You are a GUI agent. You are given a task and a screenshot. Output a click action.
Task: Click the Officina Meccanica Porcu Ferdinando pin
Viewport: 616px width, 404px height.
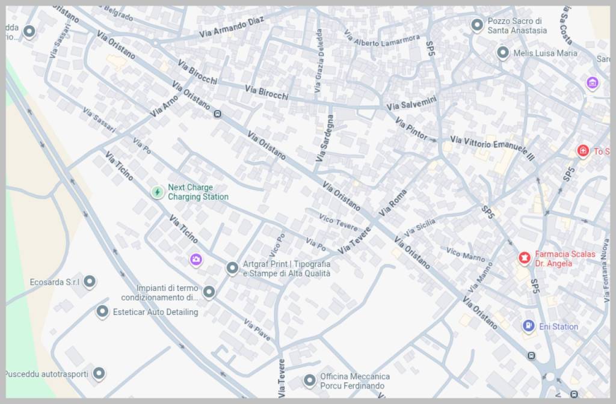(309, 380)
